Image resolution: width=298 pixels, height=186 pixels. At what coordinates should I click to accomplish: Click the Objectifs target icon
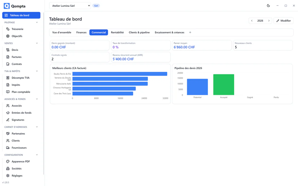point(8,36)
